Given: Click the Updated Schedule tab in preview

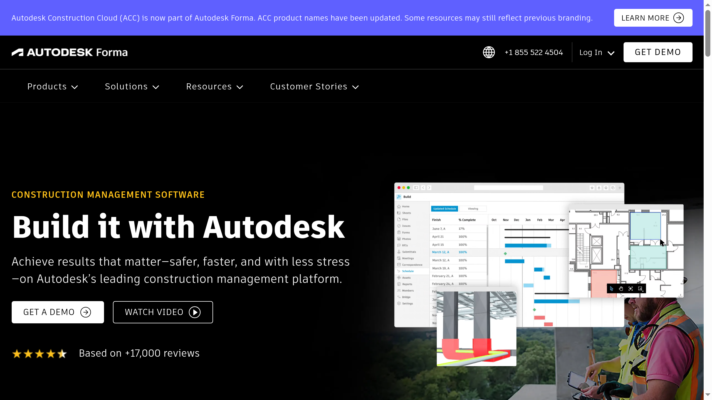Looking at the screenshot, I should tap(444, 209).
